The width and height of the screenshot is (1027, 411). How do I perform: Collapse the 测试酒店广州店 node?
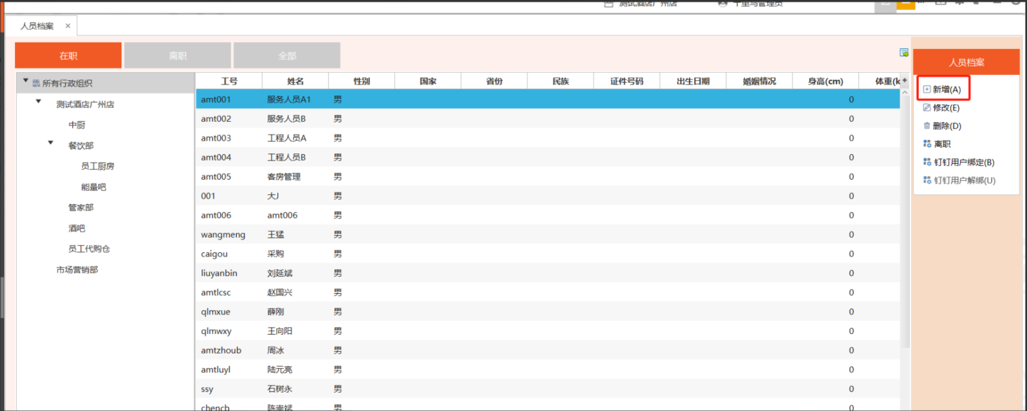[38, 102]
